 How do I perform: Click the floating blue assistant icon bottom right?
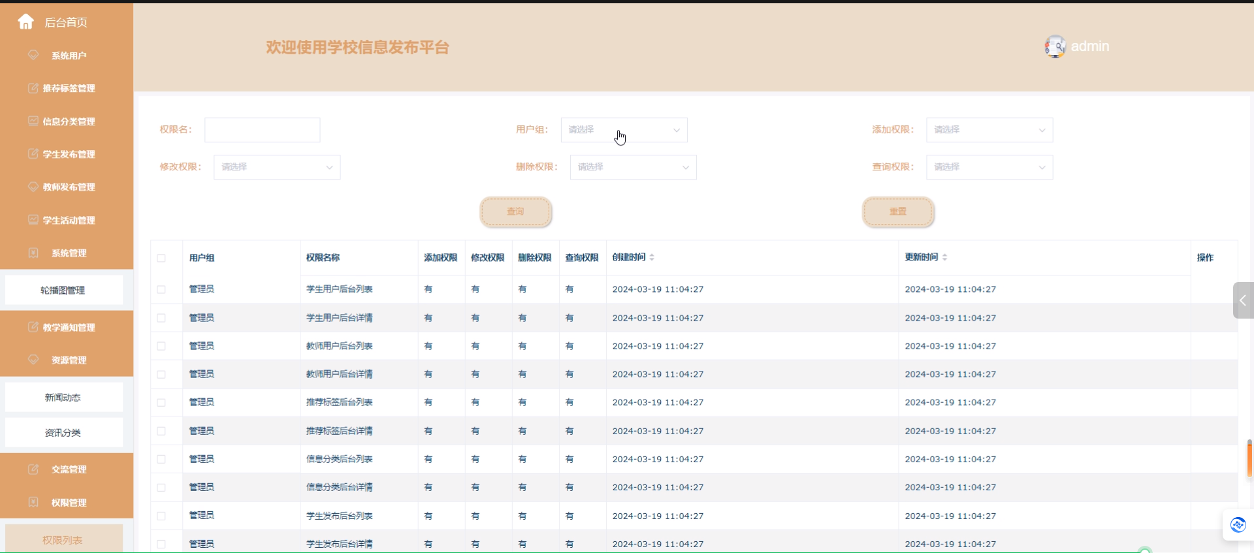pyautogui.click(x=1238, y=525)
